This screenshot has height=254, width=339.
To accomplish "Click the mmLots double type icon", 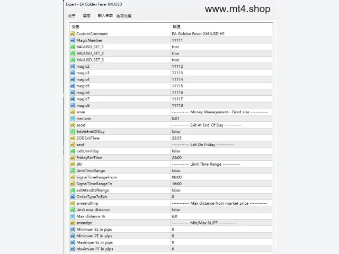I will pos(73,119).
